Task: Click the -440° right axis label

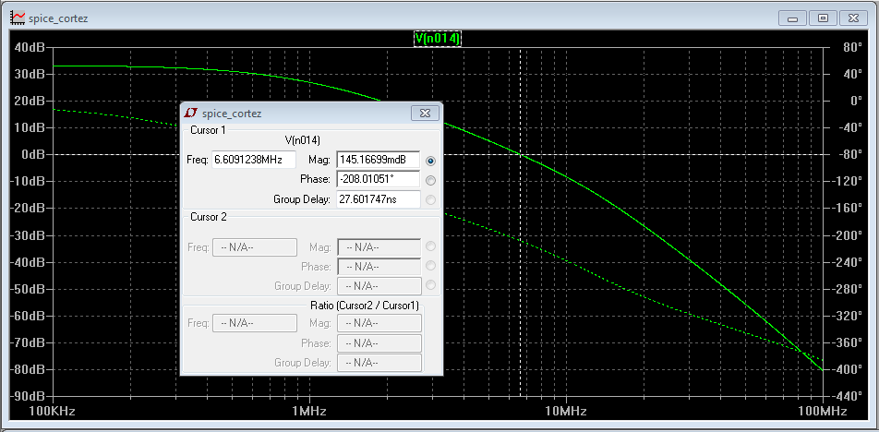Action: point(846,396)
